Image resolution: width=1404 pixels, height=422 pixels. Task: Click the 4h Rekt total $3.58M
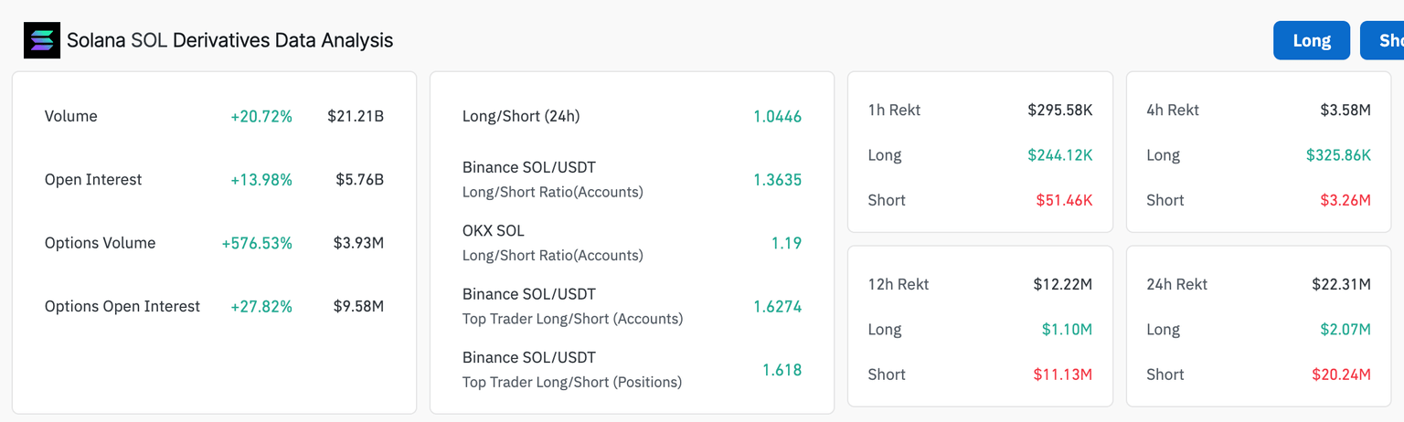[1345, 110]
